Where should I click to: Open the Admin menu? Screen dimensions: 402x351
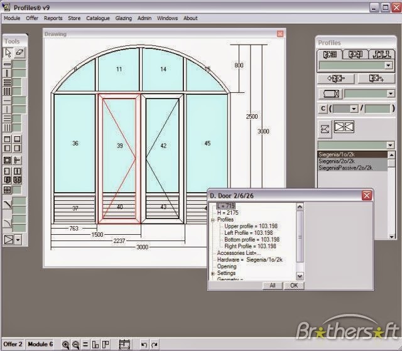point(144,18)
